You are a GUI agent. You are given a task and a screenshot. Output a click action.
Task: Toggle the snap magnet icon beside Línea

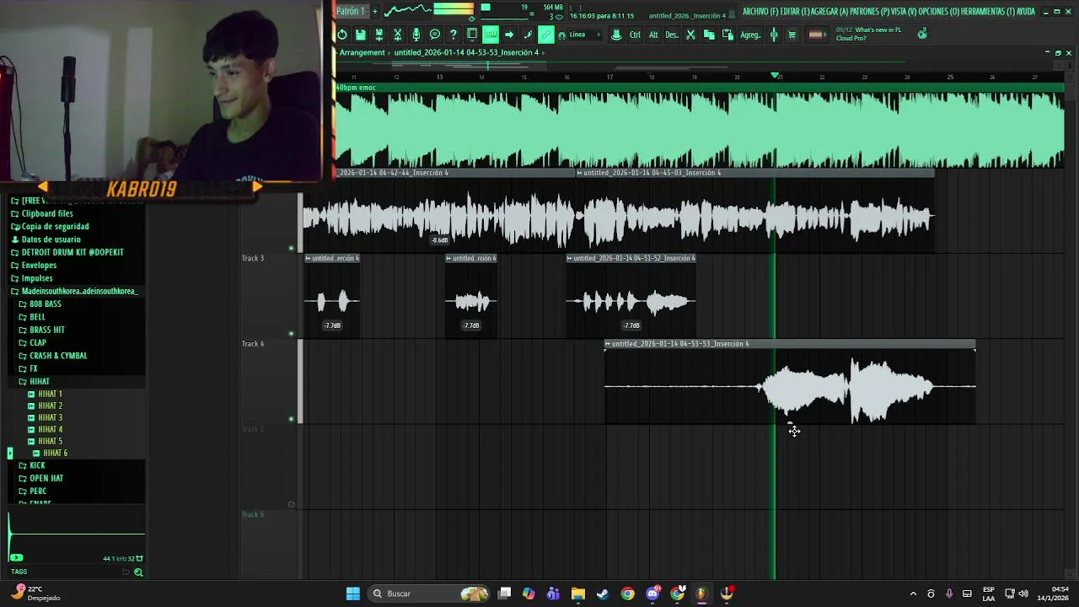[562, 35]
